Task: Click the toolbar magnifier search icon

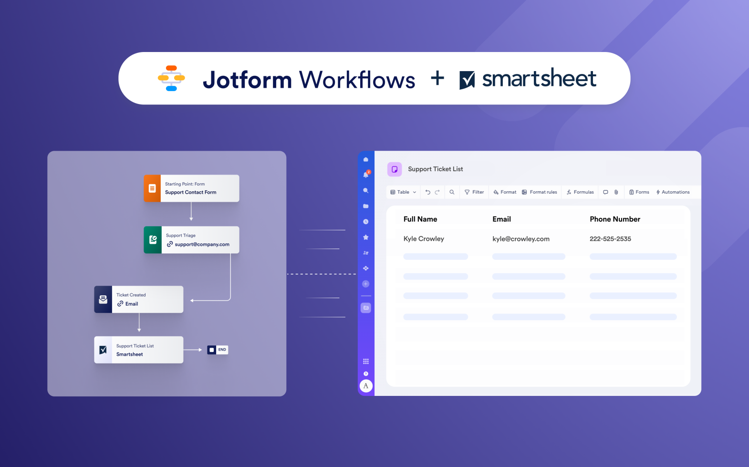Action: (452, 192)
